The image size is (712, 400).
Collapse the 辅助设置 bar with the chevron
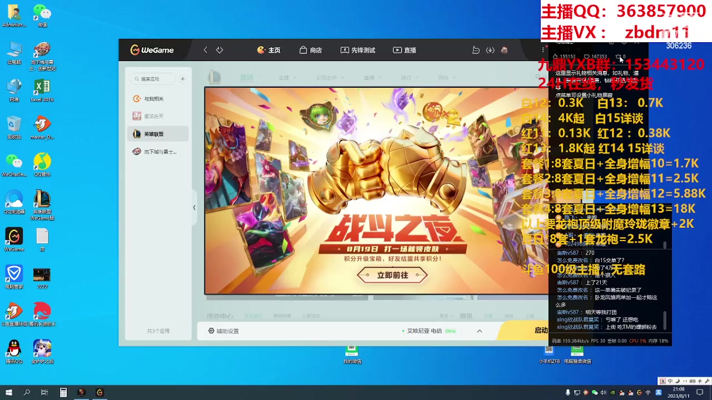click(x=479, y=331)
